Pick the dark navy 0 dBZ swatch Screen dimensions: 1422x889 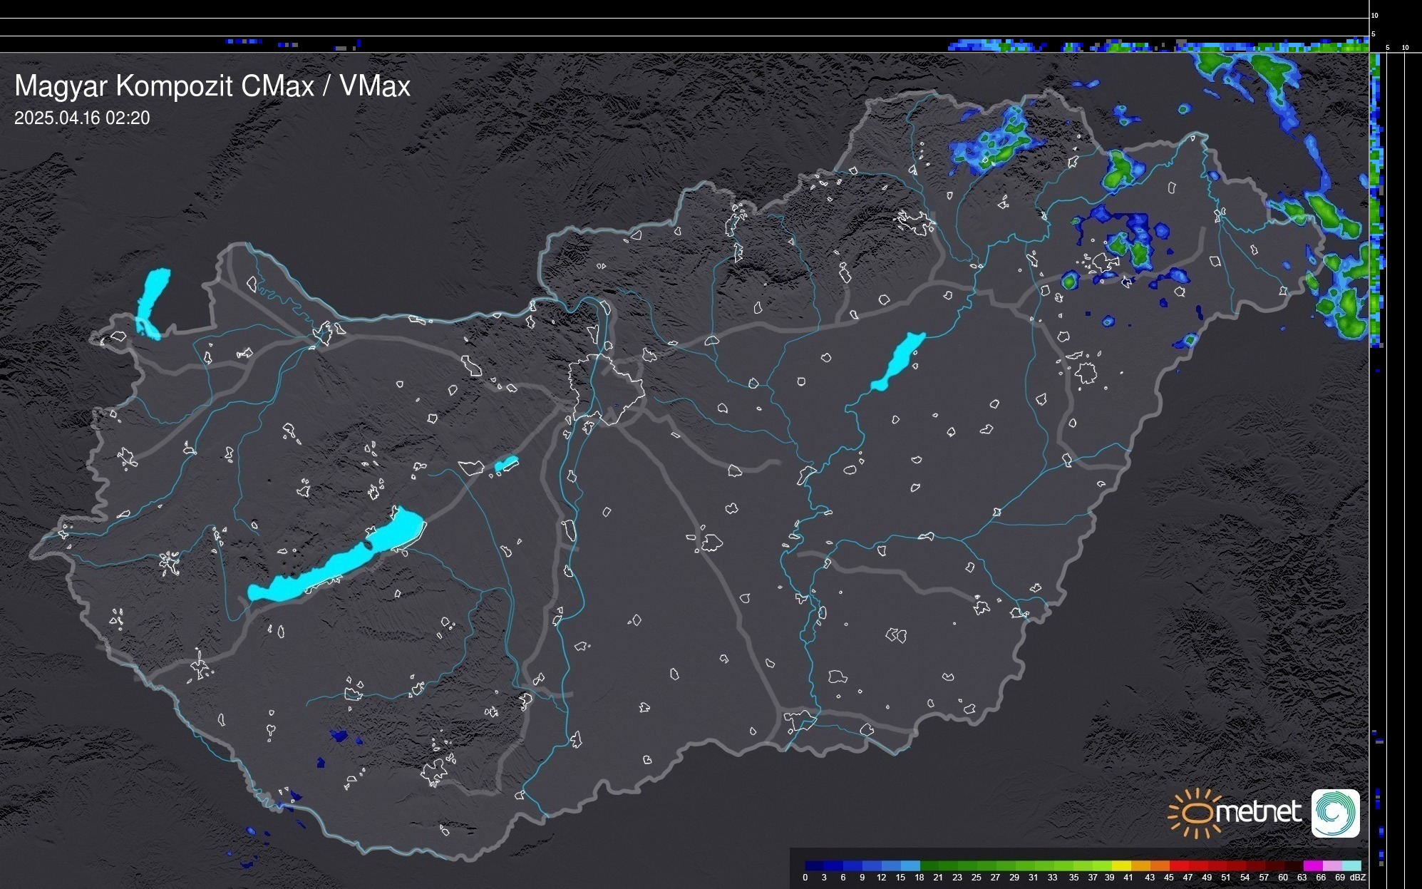pos(813,865)
